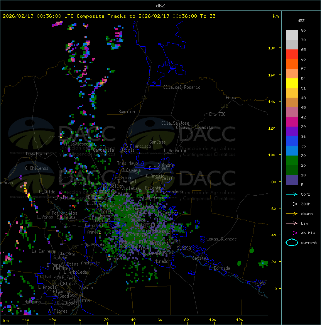Click the 'La_Carrera' map label
Viewport: 321px width, 325px height.
pos(43,251)
